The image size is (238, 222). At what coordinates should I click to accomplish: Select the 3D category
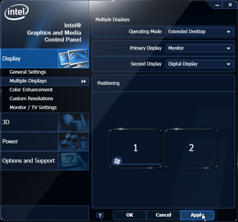44,122
